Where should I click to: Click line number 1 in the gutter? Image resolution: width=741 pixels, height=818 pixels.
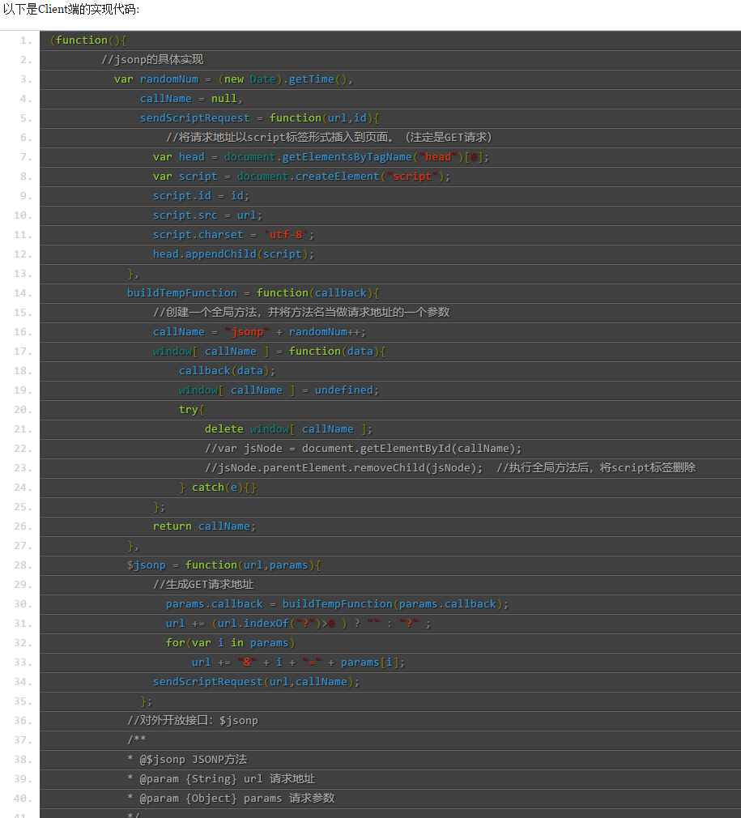pos(26,40)
